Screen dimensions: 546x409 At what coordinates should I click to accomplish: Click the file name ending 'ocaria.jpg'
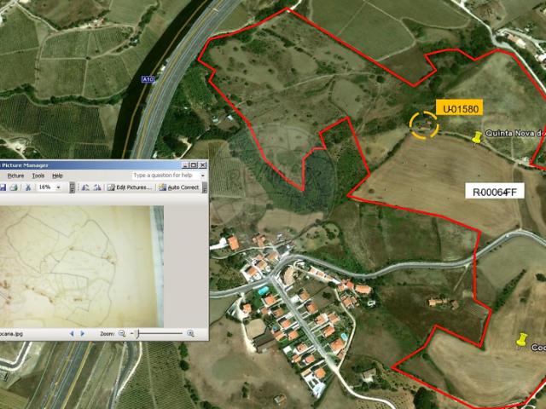(11, 334)
